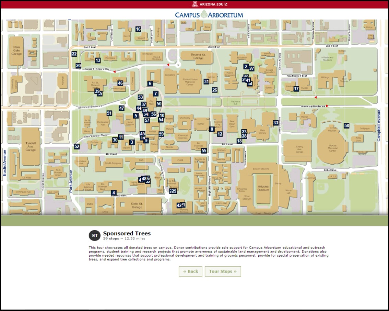389x311 pixels.
Task: Open tour stop marker 52
Action: coord(77,146)
